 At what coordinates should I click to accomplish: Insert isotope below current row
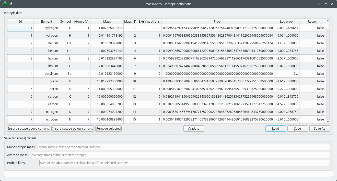point(72,129)
